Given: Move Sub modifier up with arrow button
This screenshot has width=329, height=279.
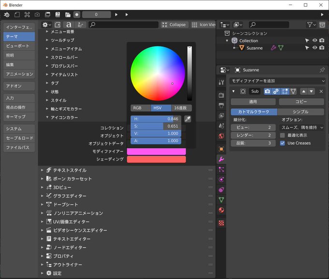Looking at the screenshot, I should click(x=304, y=91).
